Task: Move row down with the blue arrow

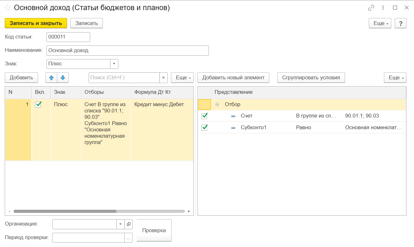Action: (x=63, y=77)
